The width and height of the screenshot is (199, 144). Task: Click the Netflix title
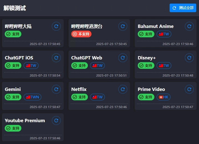tap(79, 89)
